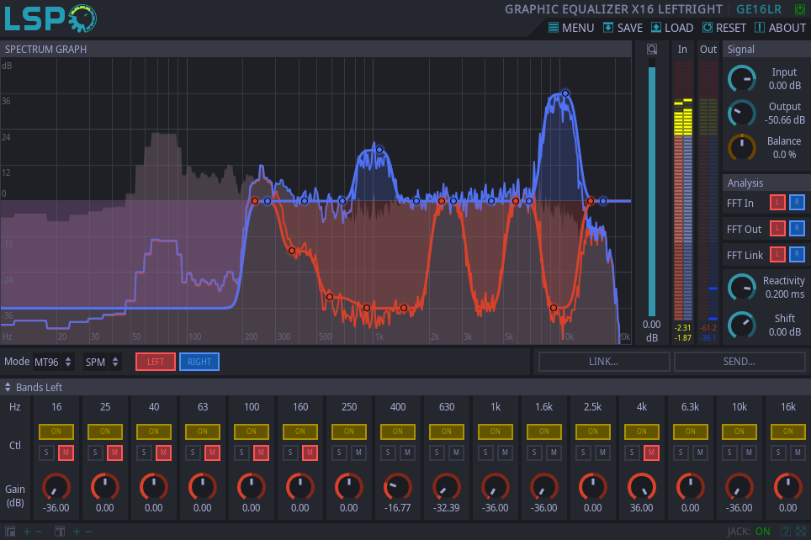Viewport: 811px width, 540px height.
Task: Open the MENU item
Action: pyautogui.click(x=571, y=28)
